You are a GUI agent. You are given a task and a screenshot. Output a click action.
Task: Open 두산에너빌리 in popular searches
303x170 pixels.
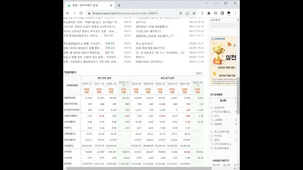click(222, 148)
